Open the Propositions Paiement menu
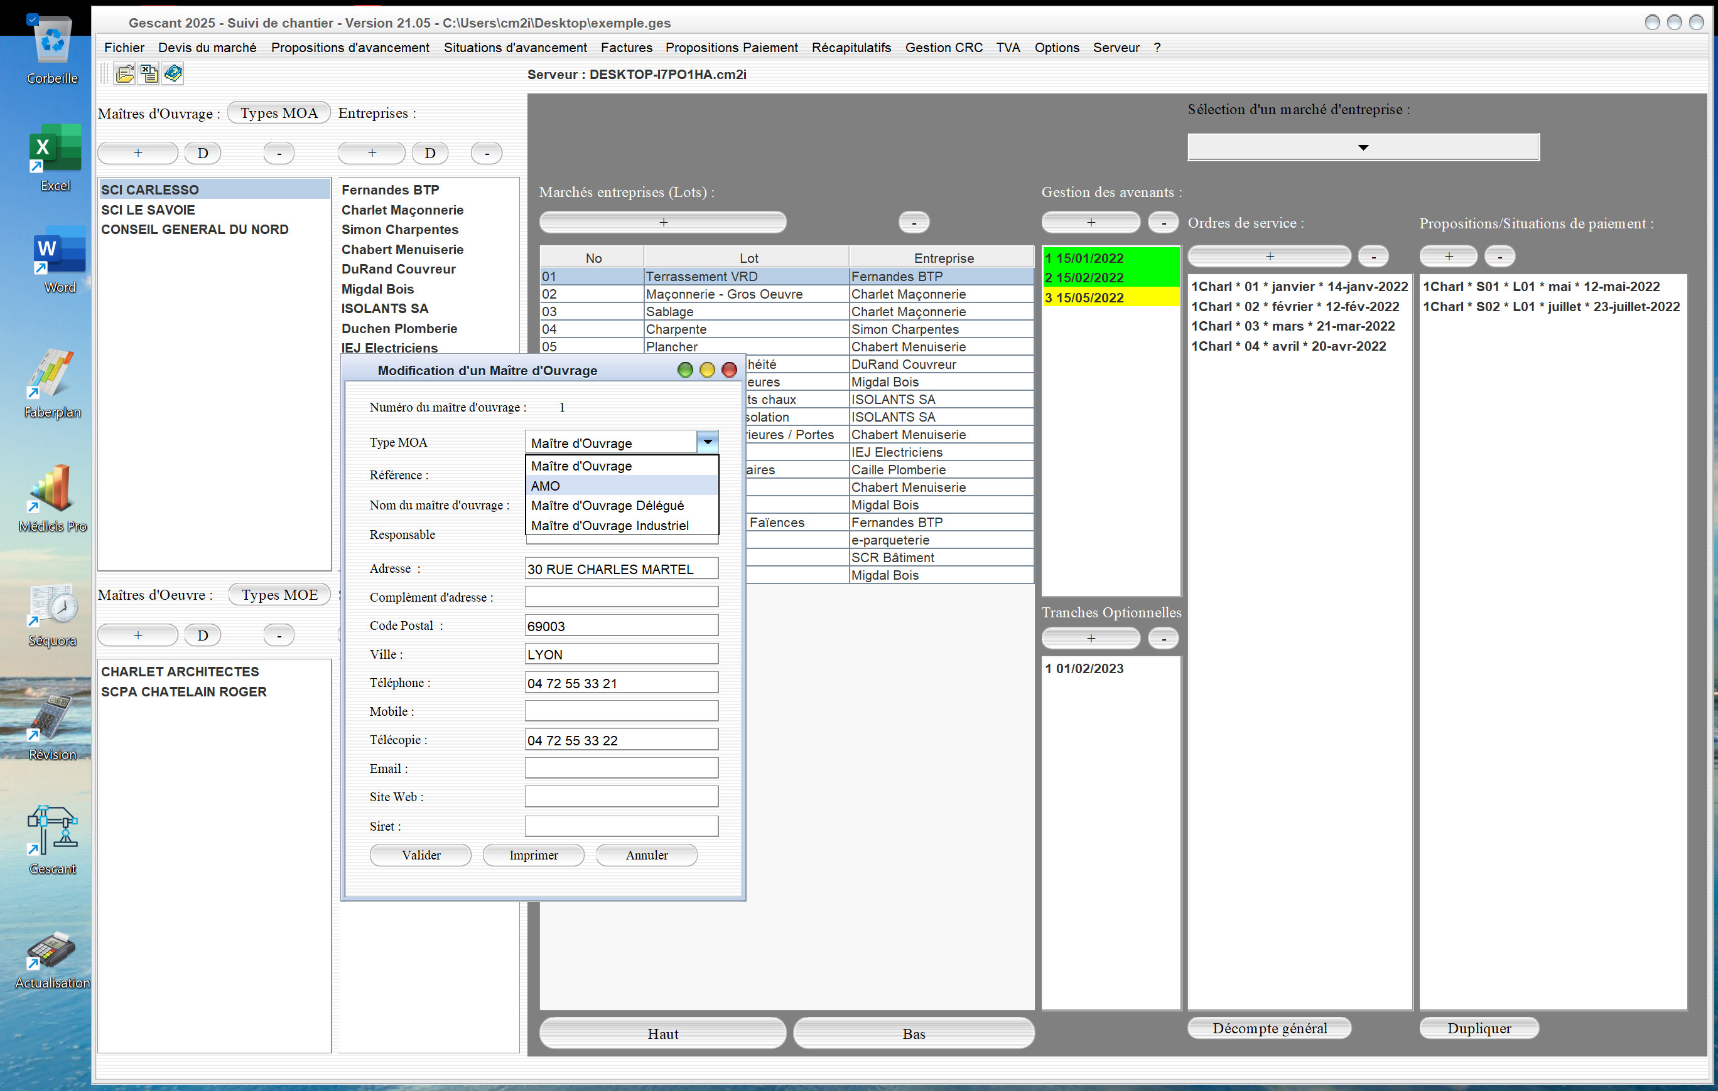Viewport: 1718px width, 1091px height. [x=732, y=48]
